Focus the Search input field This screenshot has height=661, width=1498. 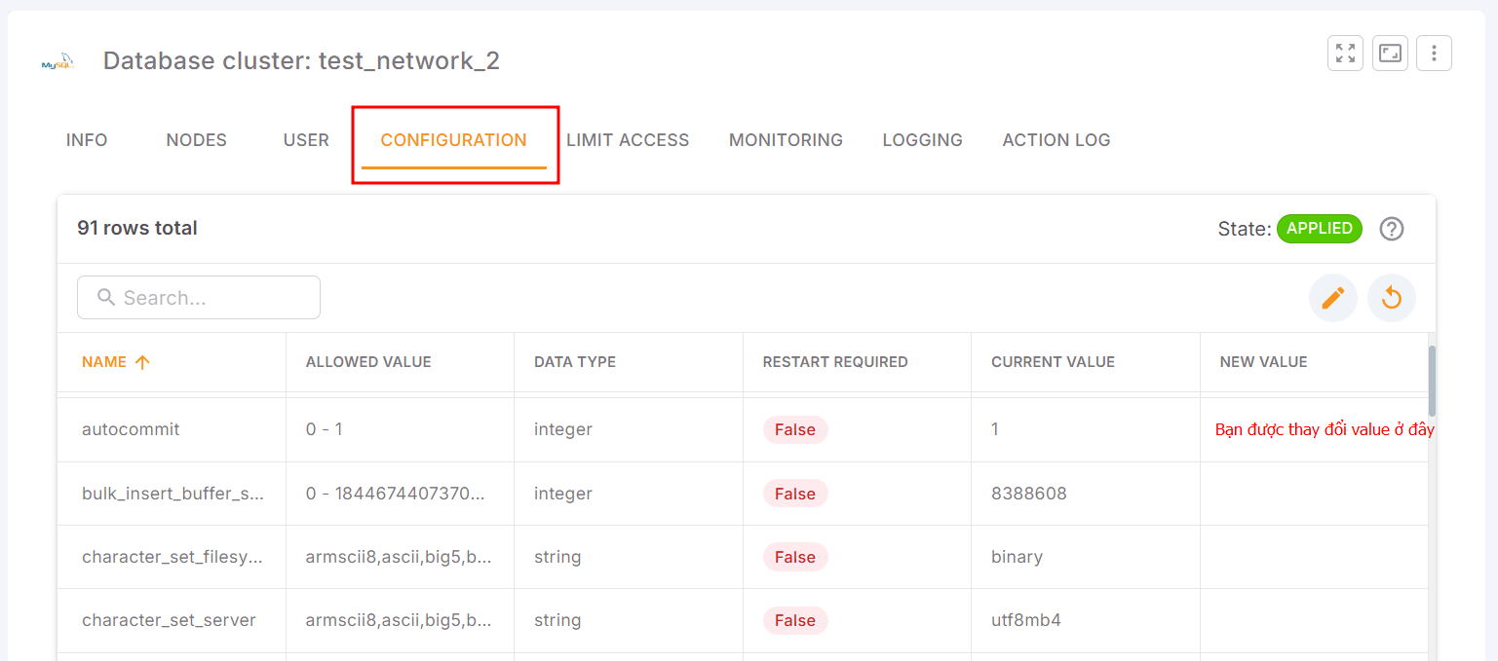click(199, 297)
